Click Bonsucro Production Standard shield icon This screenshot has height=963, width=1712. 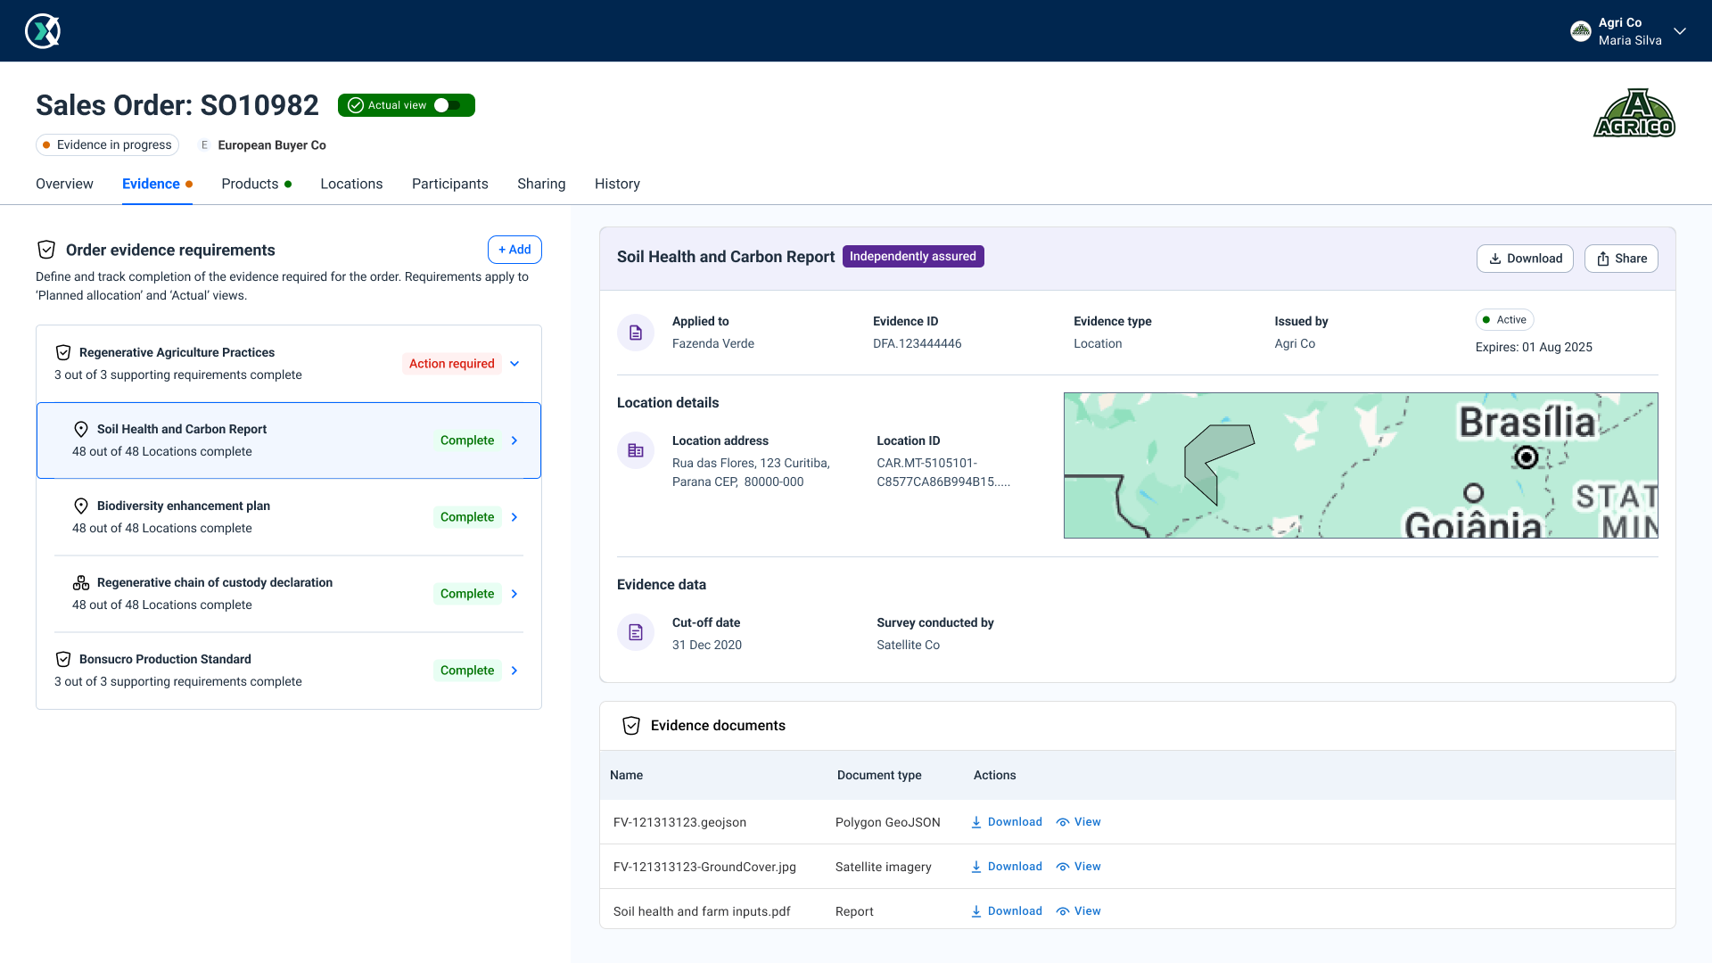63,659
